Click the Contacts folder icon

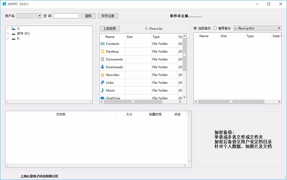coord(102,44)
